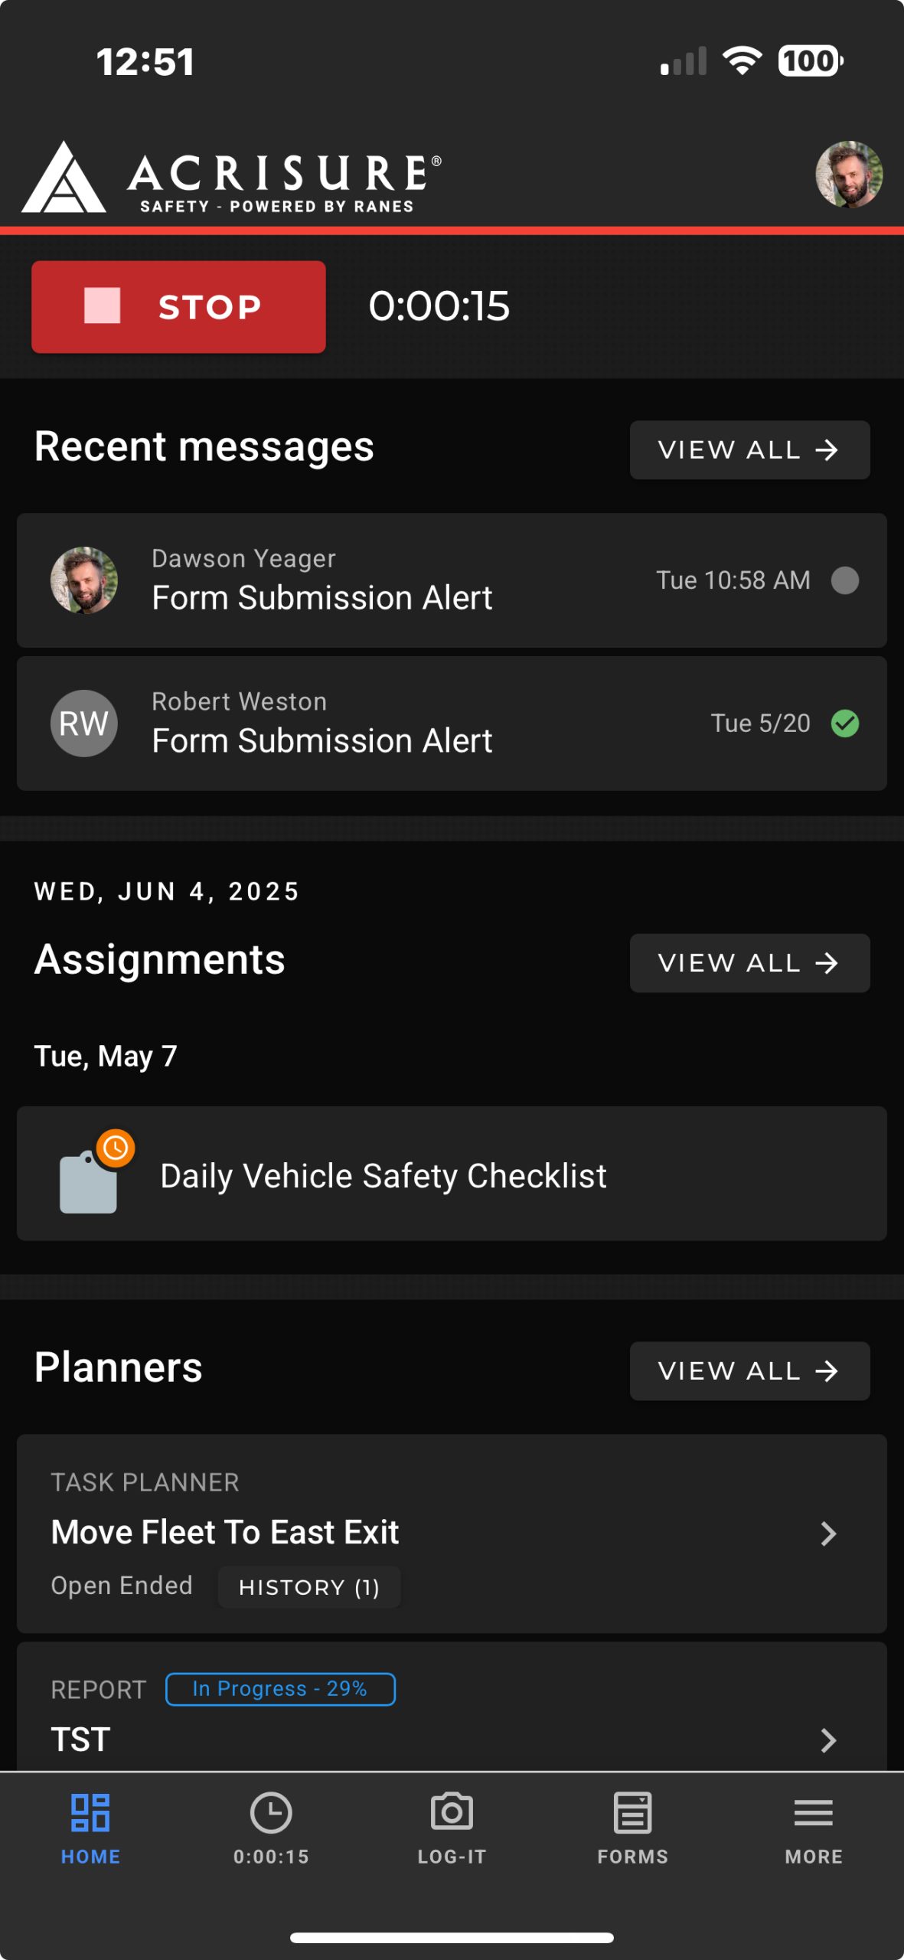Expand the Move Fleet To East Exit chevron

pyautogui.click(x=828, y=1534)
